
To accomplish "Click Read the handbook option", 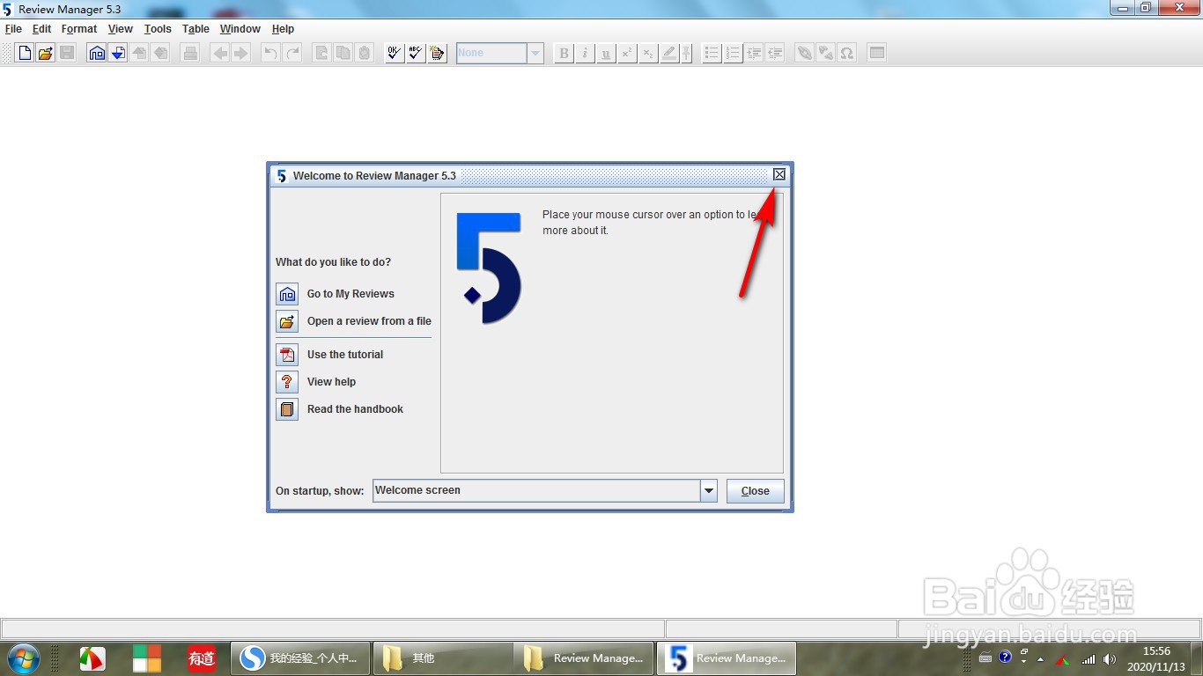I will click(x=355, y=409).
